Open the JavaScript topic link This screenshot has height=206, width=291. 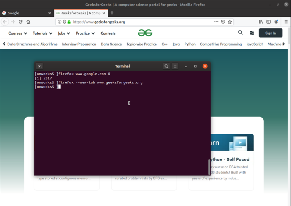pyautogui.click(x=255, y=44)
